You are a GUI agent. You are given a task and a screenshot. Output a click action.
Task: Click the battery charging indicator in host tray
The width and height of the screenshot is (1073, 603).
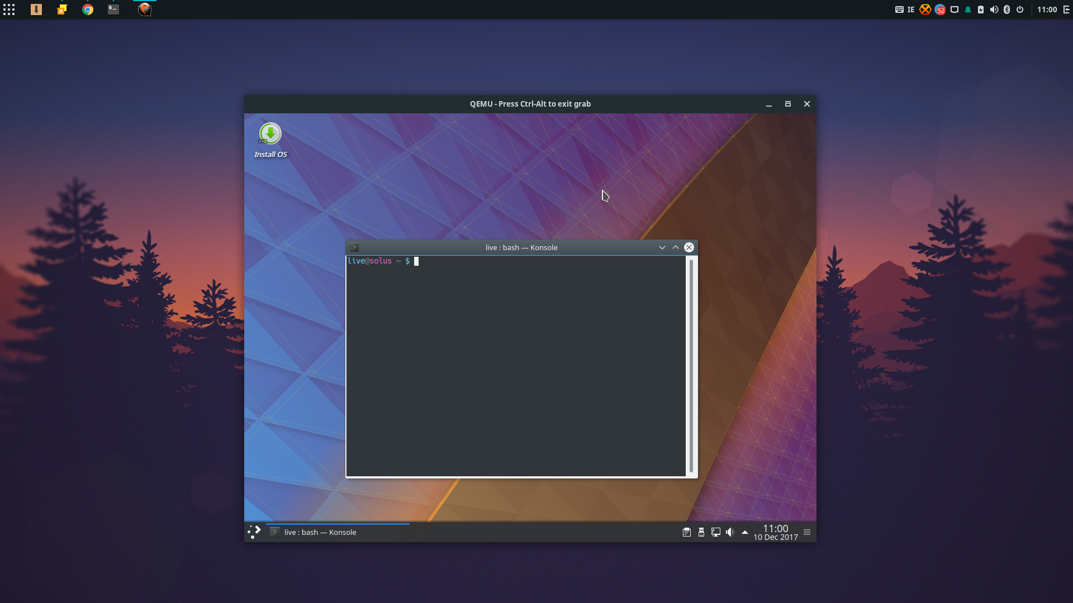coord(981,9)
